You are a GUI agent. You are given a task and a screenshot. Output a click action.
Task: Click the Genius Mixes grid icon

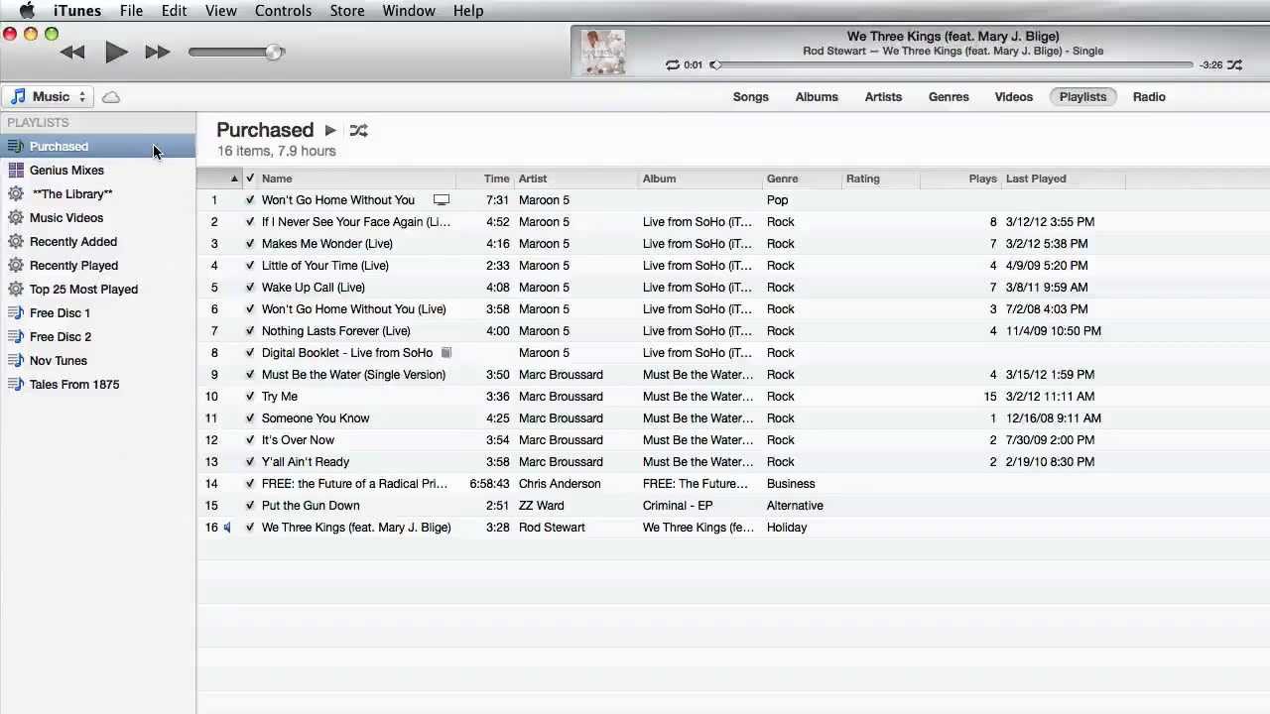pos(16,171)
